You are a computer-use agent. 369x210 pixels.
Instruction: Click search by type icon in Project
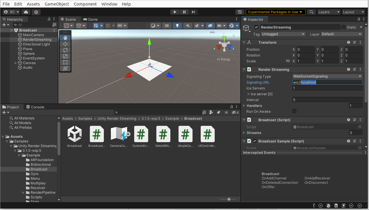(x=211, y=112)
